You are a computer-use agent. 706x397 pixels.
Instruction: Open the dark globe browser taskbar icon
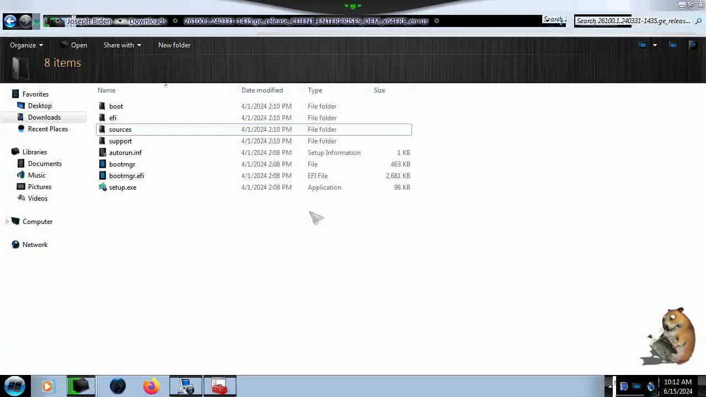point(117,387)
